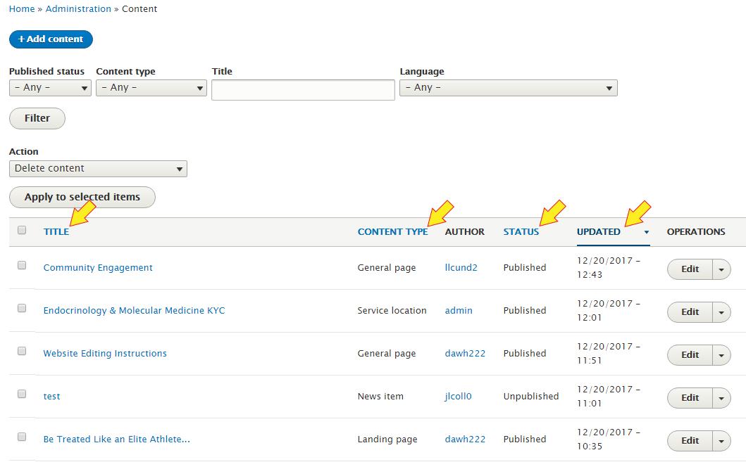Open the Edit dropdown arrow for Community Engagement

[721, 269]
